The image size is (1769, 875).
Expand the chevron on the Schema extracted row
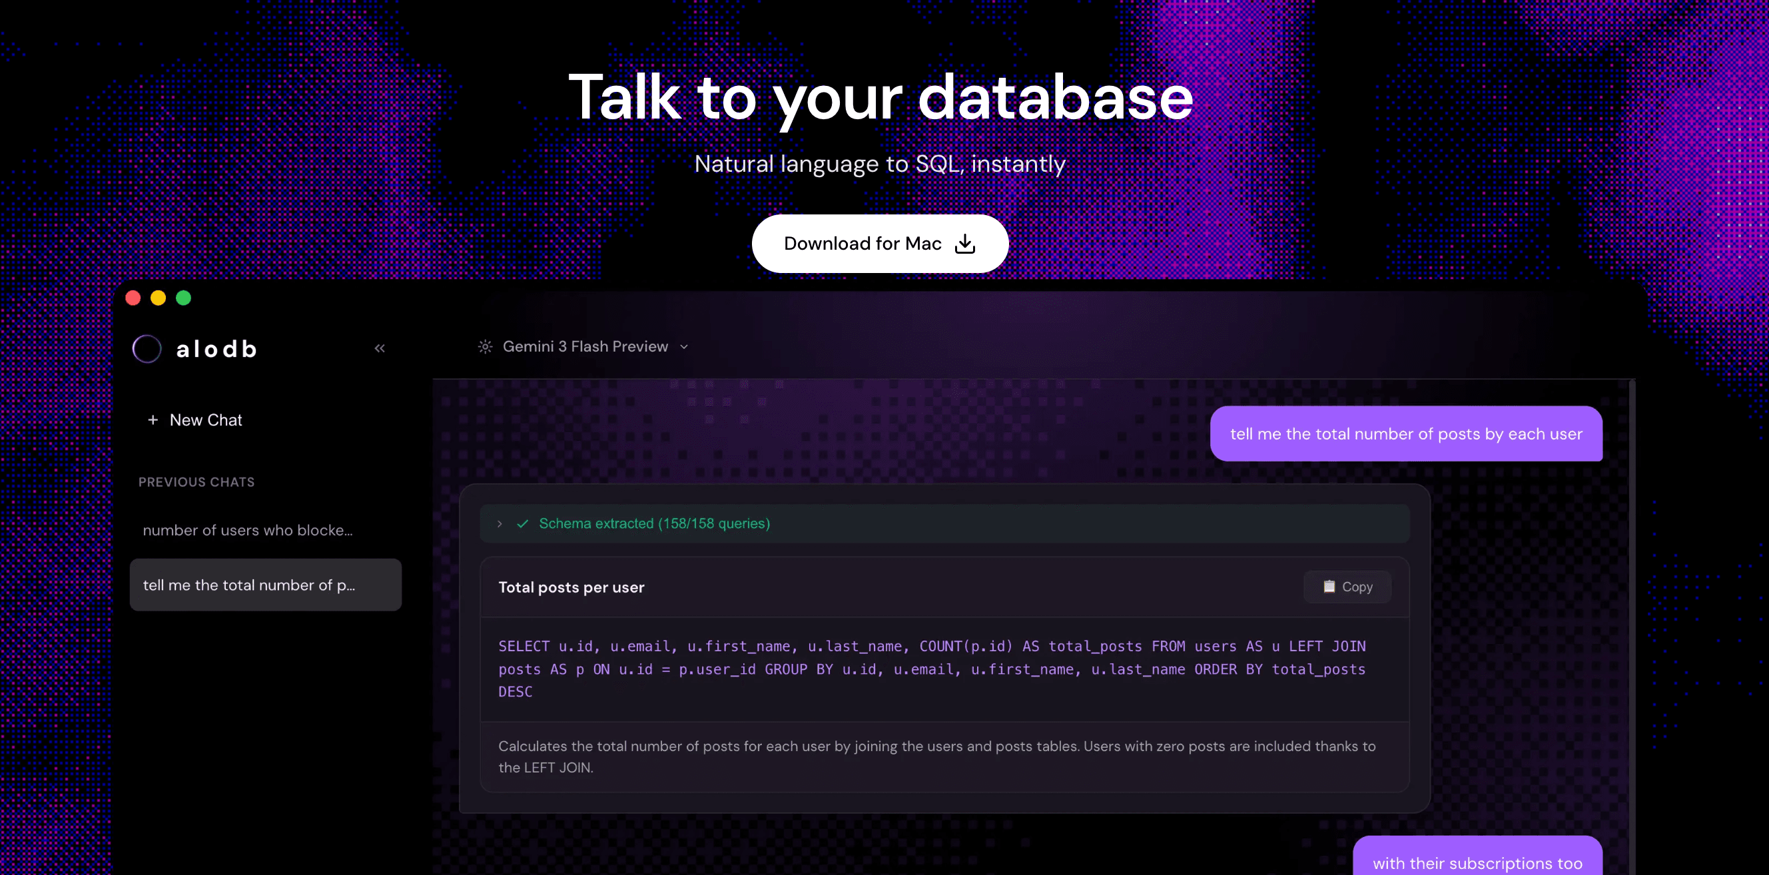tap(500, 523)
